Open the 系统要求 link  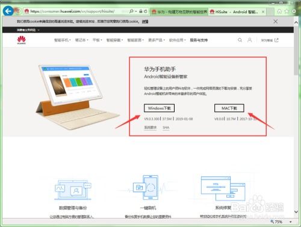150,128
